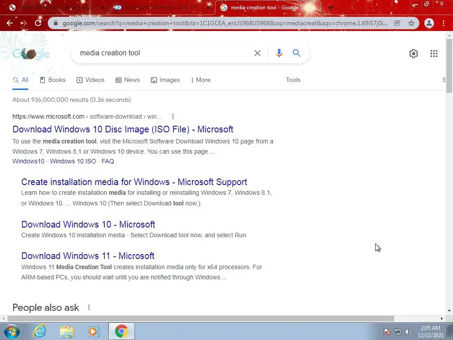
Task: Open Windows Media Player from the taskbar
Action: tap(94, 331)
